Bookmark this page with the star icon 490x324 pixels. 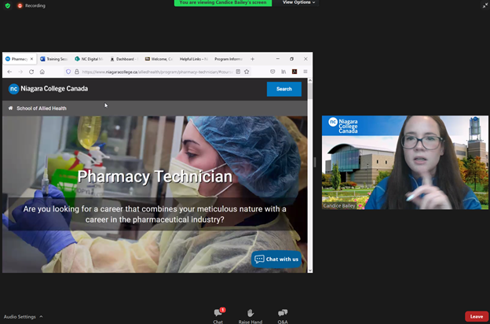tap(247, 72)
